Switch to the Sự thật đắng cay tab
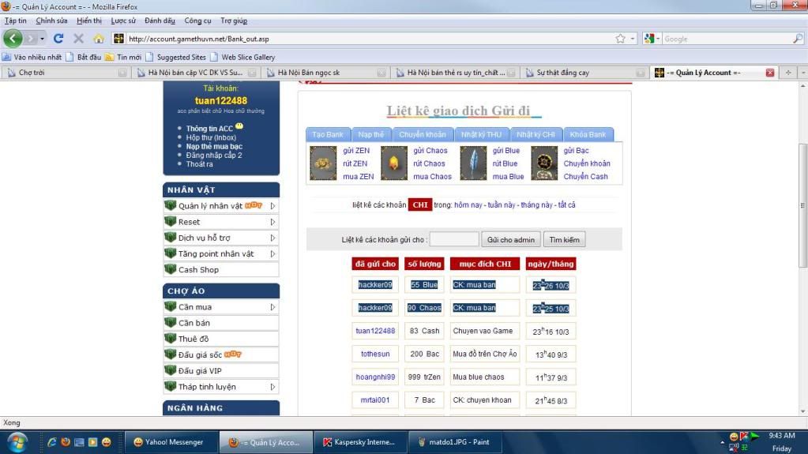Viewport: 808px width, 454px height. click(x=584, y=73)
